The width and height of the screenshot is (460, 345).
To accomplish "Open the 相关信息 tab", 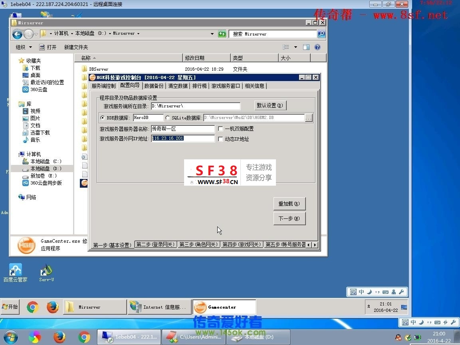I will tap(254, 86).
